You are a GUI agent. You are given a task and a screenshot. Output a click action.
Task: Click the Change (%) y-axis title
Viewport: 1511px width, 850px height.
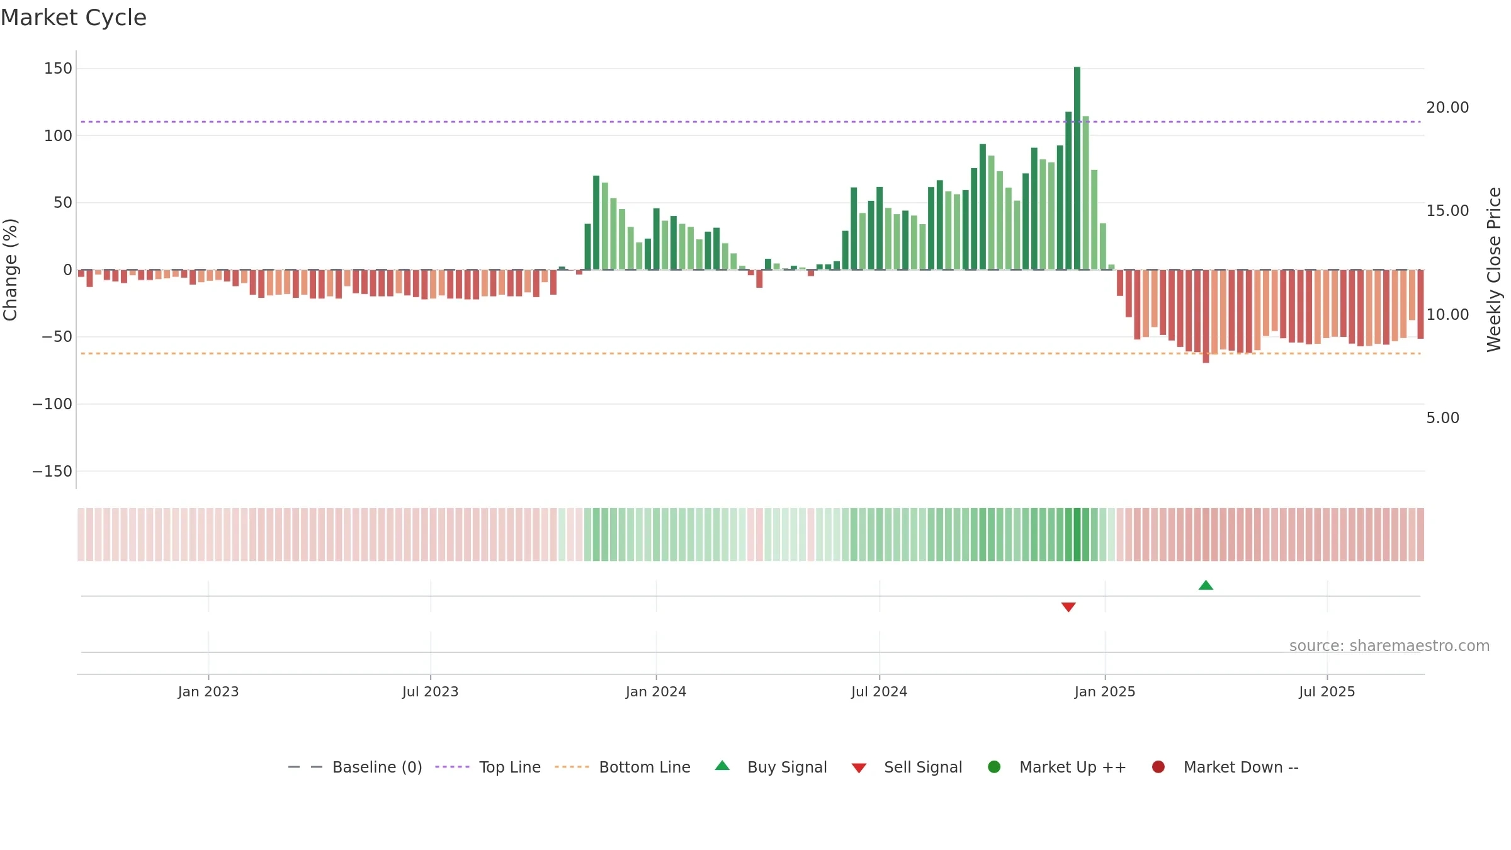click(10, 269)
